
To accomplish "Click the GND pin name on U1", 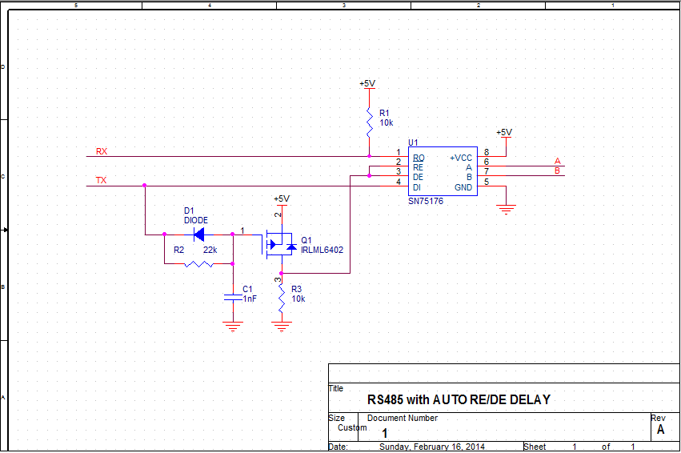I will point(463,187).
